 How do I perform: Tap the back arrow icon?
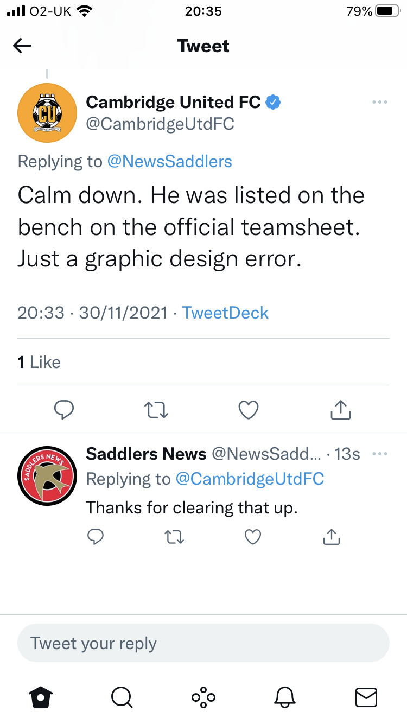pos(22,46)
